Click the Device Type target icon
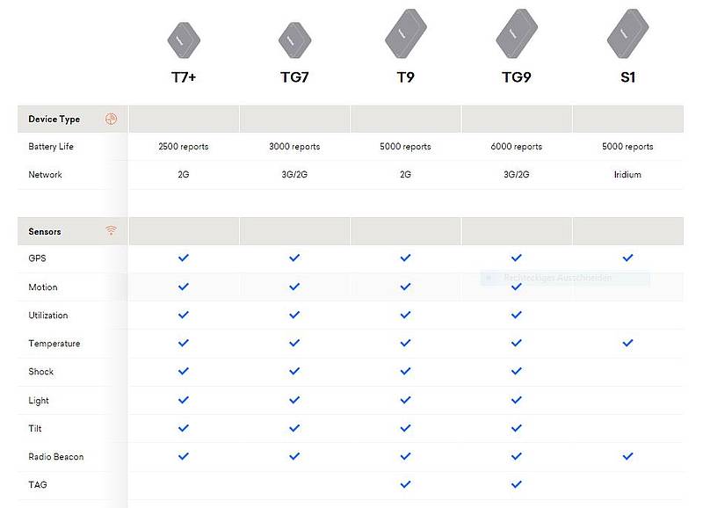This screenshot has height=508, width=703. [111, 119]
